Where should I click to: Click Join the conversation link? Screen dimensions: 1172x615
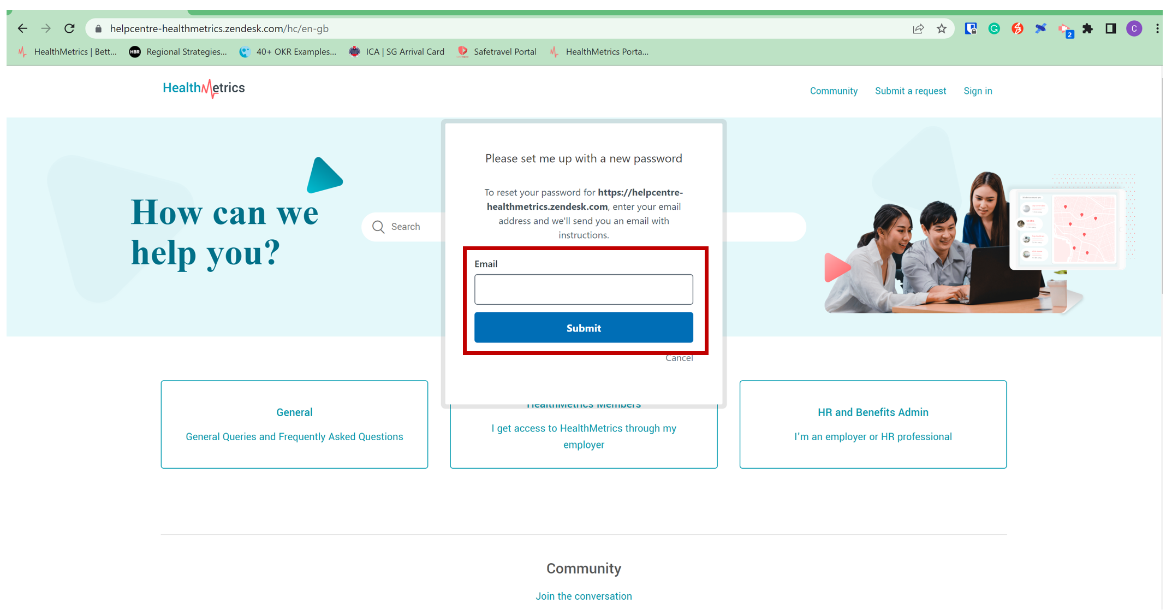584,596
